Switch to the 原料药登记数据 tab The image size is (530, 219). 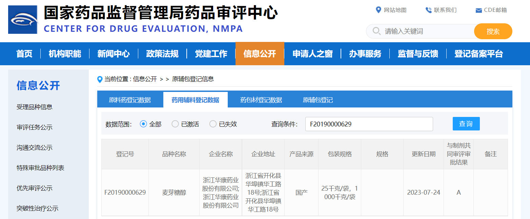(130, 100)
